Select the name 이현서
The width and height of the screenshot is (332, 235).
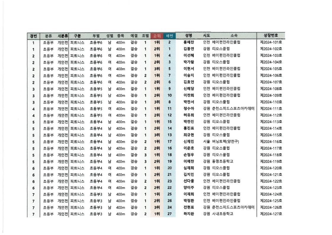click(189, 69)
